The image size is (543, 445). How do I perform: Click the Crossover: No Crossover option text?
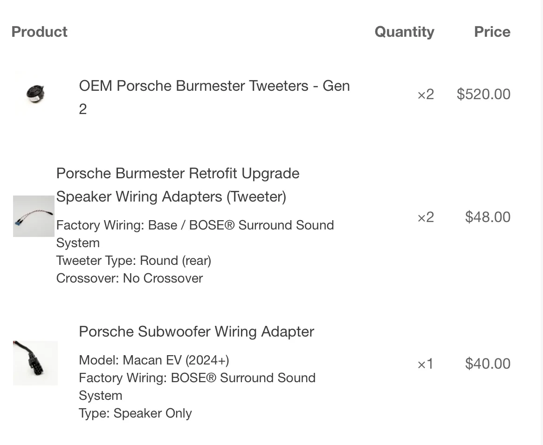click(x=130, y=278)
